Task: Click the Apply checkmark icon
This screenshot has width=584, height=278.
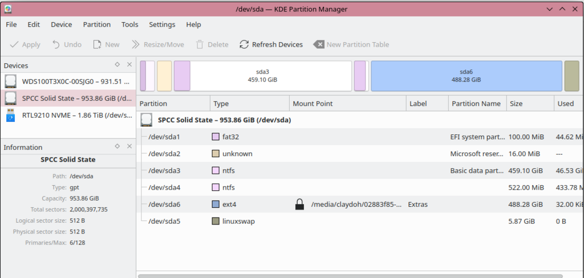Action: click(14, 44)
